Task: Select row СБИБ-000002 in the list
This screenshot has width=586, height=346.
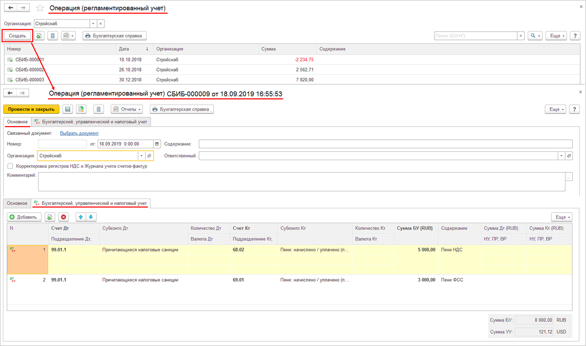Action: 292,70
